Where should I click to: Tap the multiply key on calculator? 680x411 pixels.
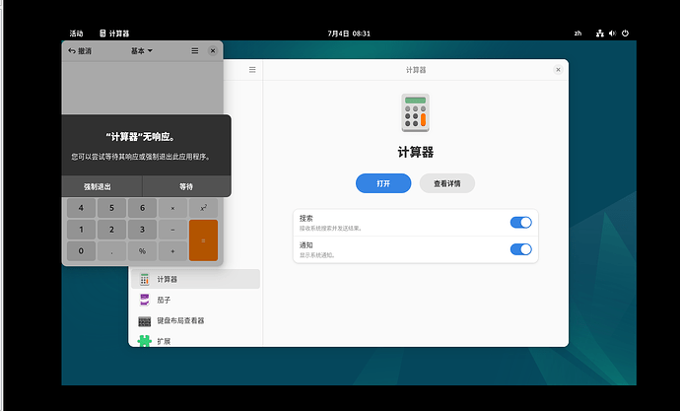pos(172,208)
